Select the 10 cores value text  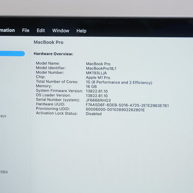click(x=119, y=83)
